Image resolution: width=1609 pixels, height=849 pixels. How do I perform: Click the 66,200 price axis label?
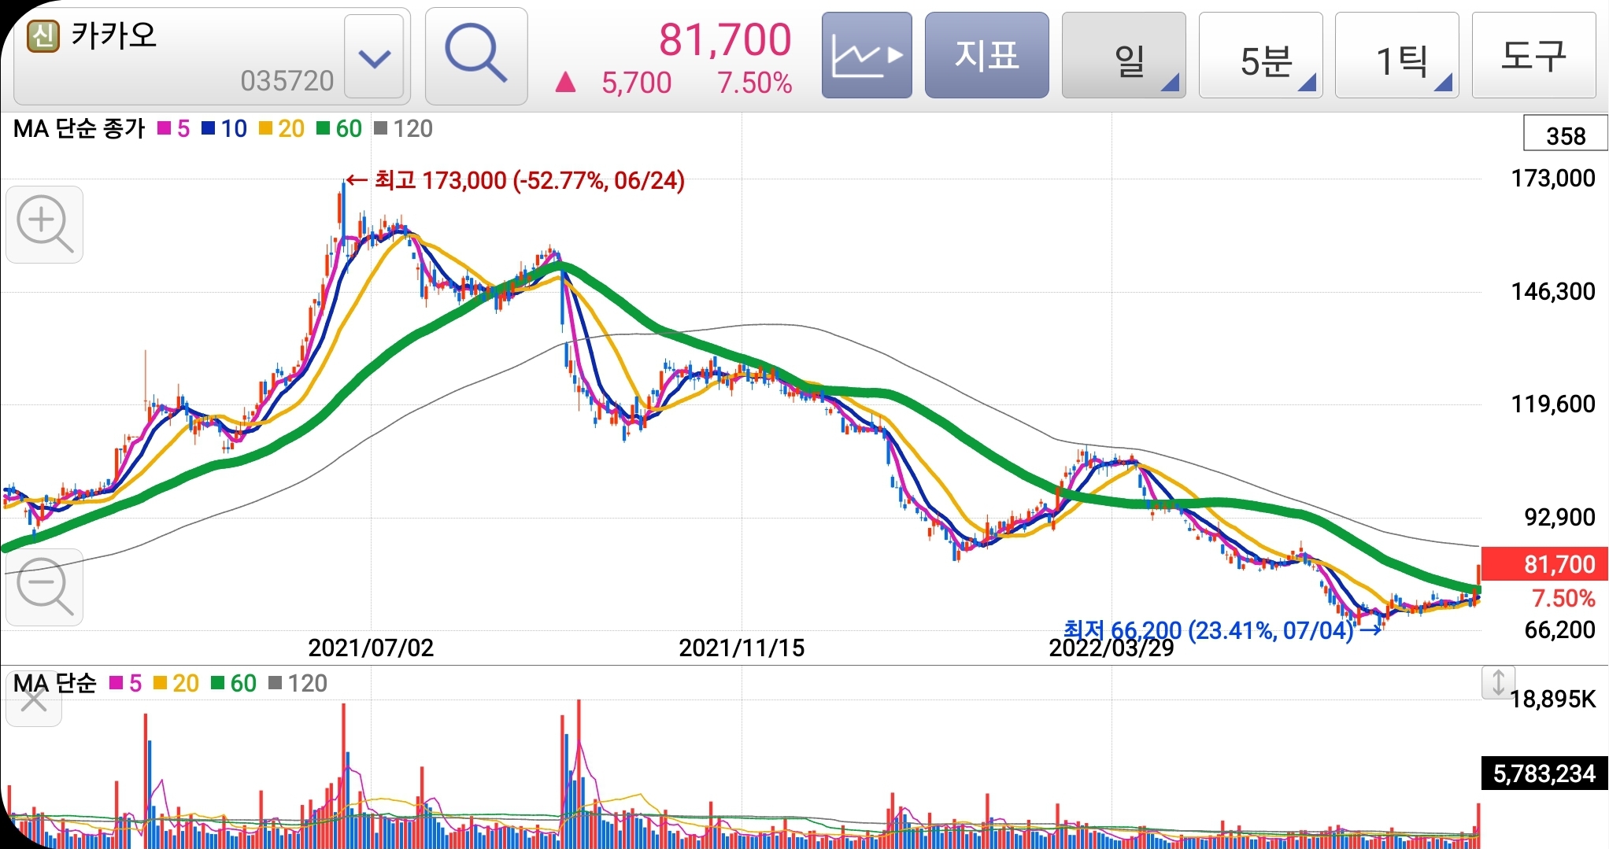click(x=1559, y=629)
